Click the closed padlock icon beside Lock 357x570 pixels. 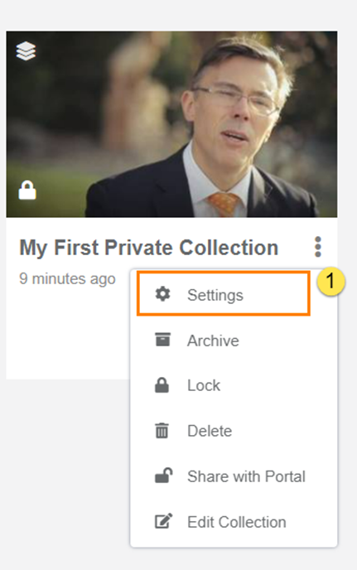click(x=162, y=385)
